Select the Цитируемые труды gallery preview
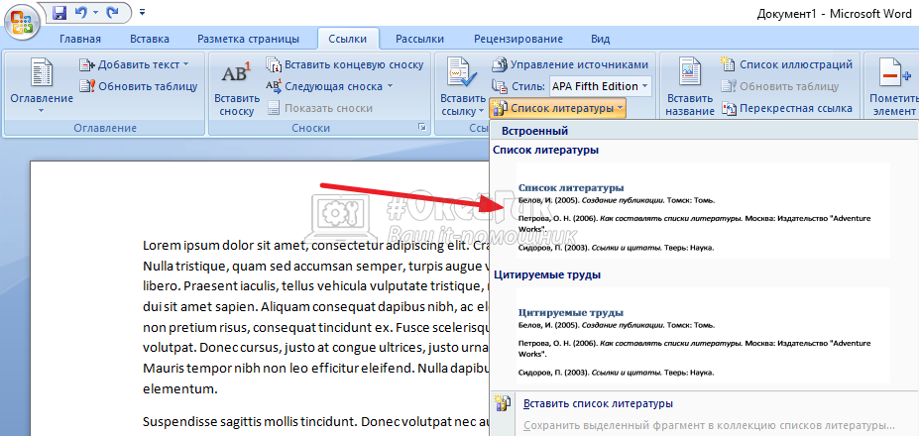This screenshot has height=436, width=919. coord(702,339)
